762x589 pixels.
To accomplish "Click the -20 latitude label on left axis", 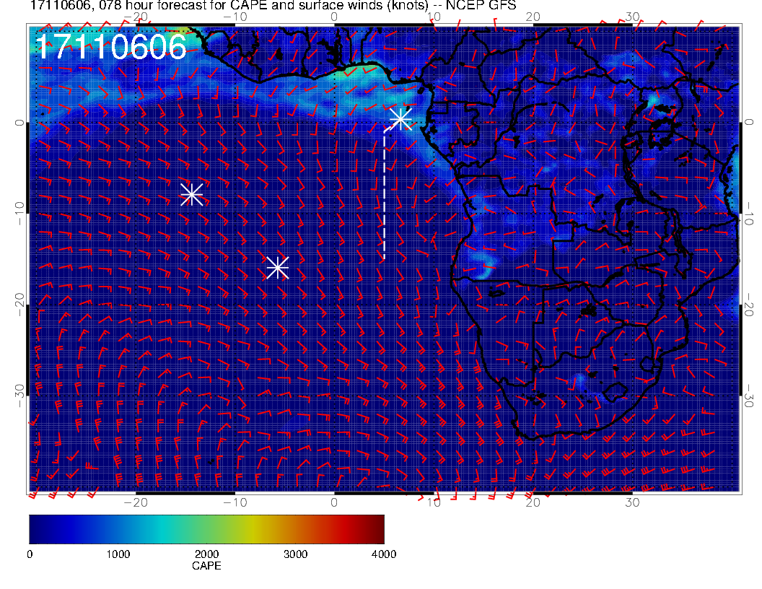I will tap(19, 305).
